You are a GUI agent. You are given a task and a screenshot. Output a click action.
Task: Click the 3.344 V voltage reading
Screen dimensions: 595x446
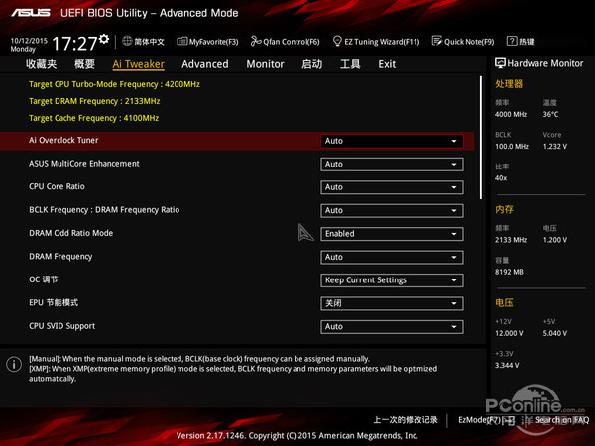click(507, 365)
